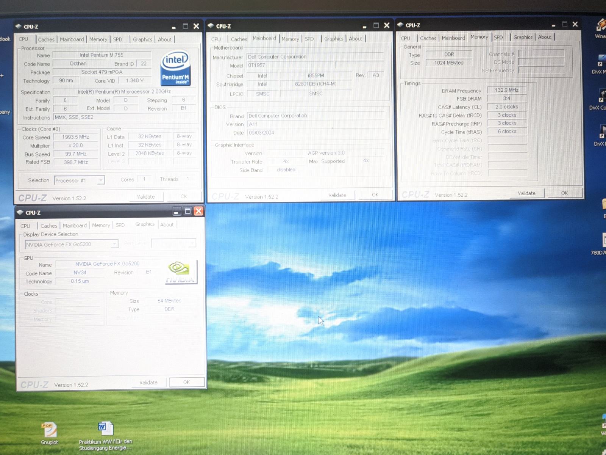Click the Southbridge 82801DB (ICH4-M) value
Screen dimensions: 606x455
point(316,84)
